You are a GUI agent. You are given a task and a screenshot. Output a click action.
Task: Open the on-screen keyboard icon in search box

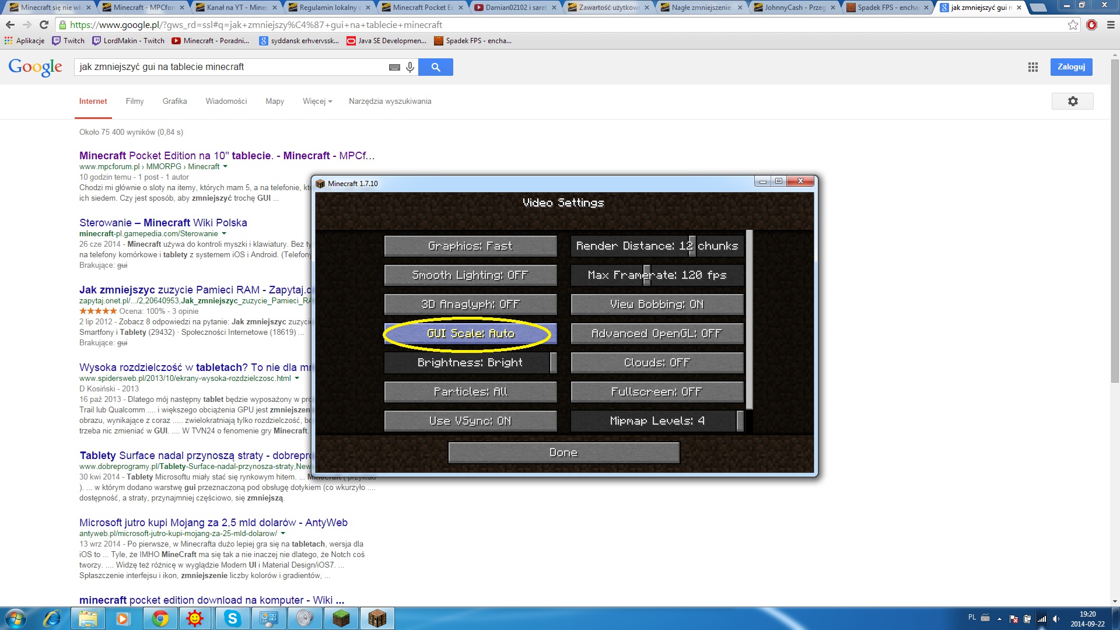[394, 67]
